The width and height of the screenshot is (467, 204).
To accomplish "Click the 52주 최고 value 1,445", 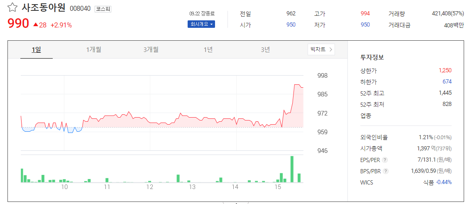I will 445,93.
